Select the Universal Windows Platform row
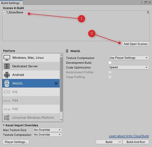Viewport: 152px width, 147px height. tap(31, 118)
